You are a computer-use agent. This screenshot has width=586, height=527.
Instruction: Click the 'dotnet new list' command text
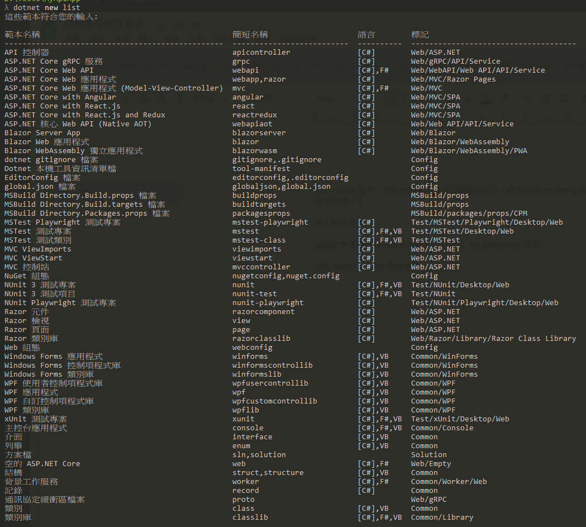(x=47, y=7)
